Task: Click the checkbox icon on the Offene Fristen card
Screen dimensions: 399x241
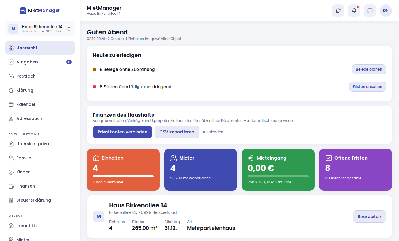Action: tap(329, 158)
